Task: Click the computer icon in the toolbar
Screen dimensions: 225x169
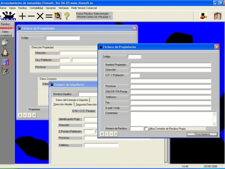Action: coord(203,16)
